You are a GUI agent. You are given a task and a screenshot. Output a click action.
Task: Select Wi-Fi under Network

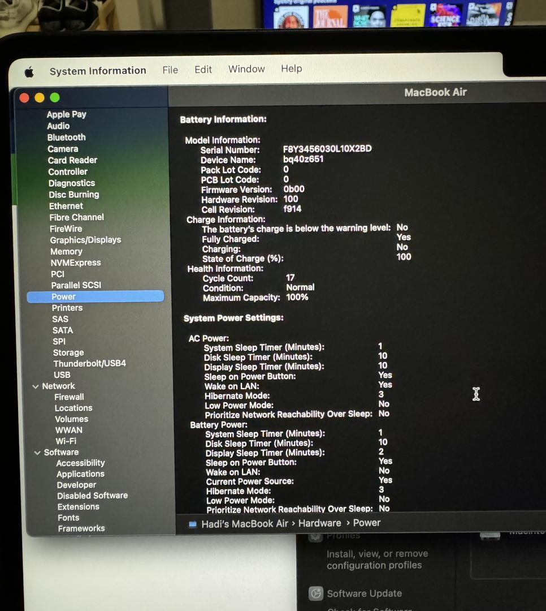66,441
